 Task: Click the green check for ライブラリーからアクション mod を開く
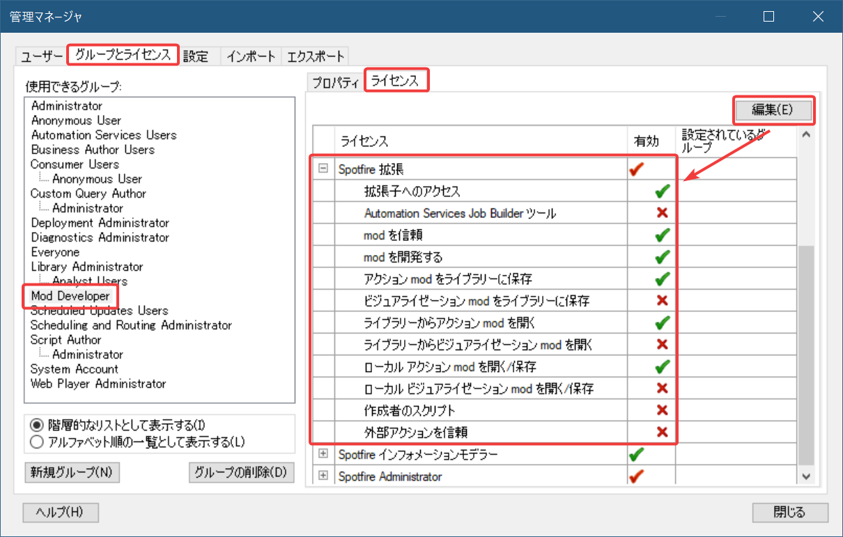[663, 323]
